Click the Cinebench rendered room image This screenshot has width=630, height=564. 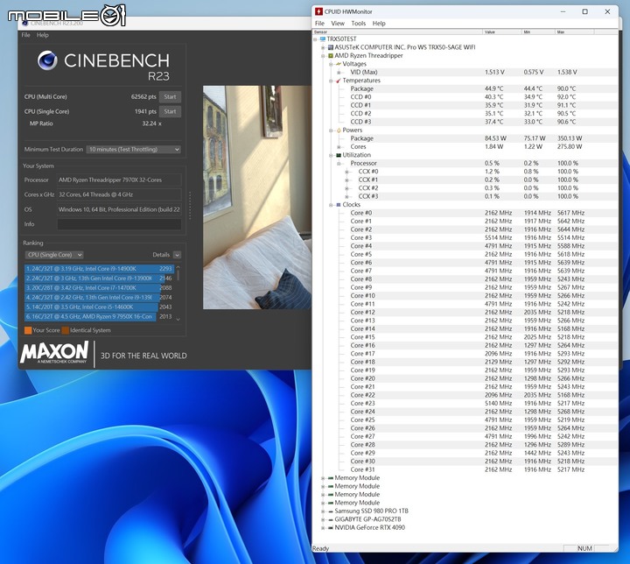tap(257, 198)
